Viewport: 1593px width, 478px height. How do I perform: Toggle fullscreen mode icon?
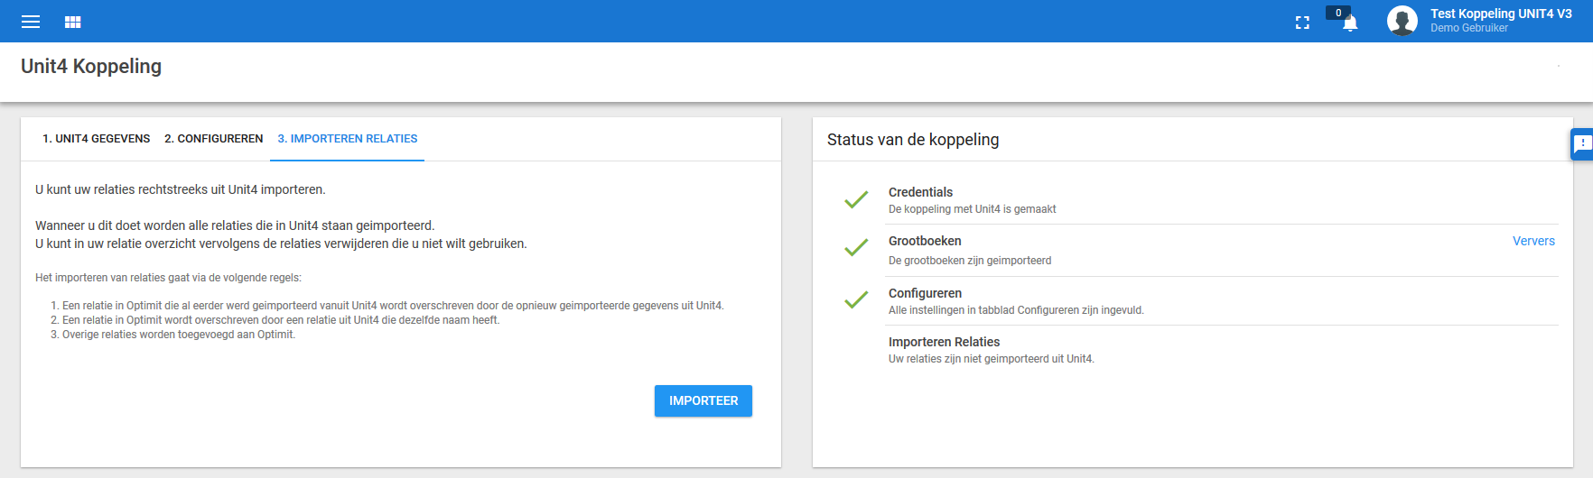(1302, 23)
